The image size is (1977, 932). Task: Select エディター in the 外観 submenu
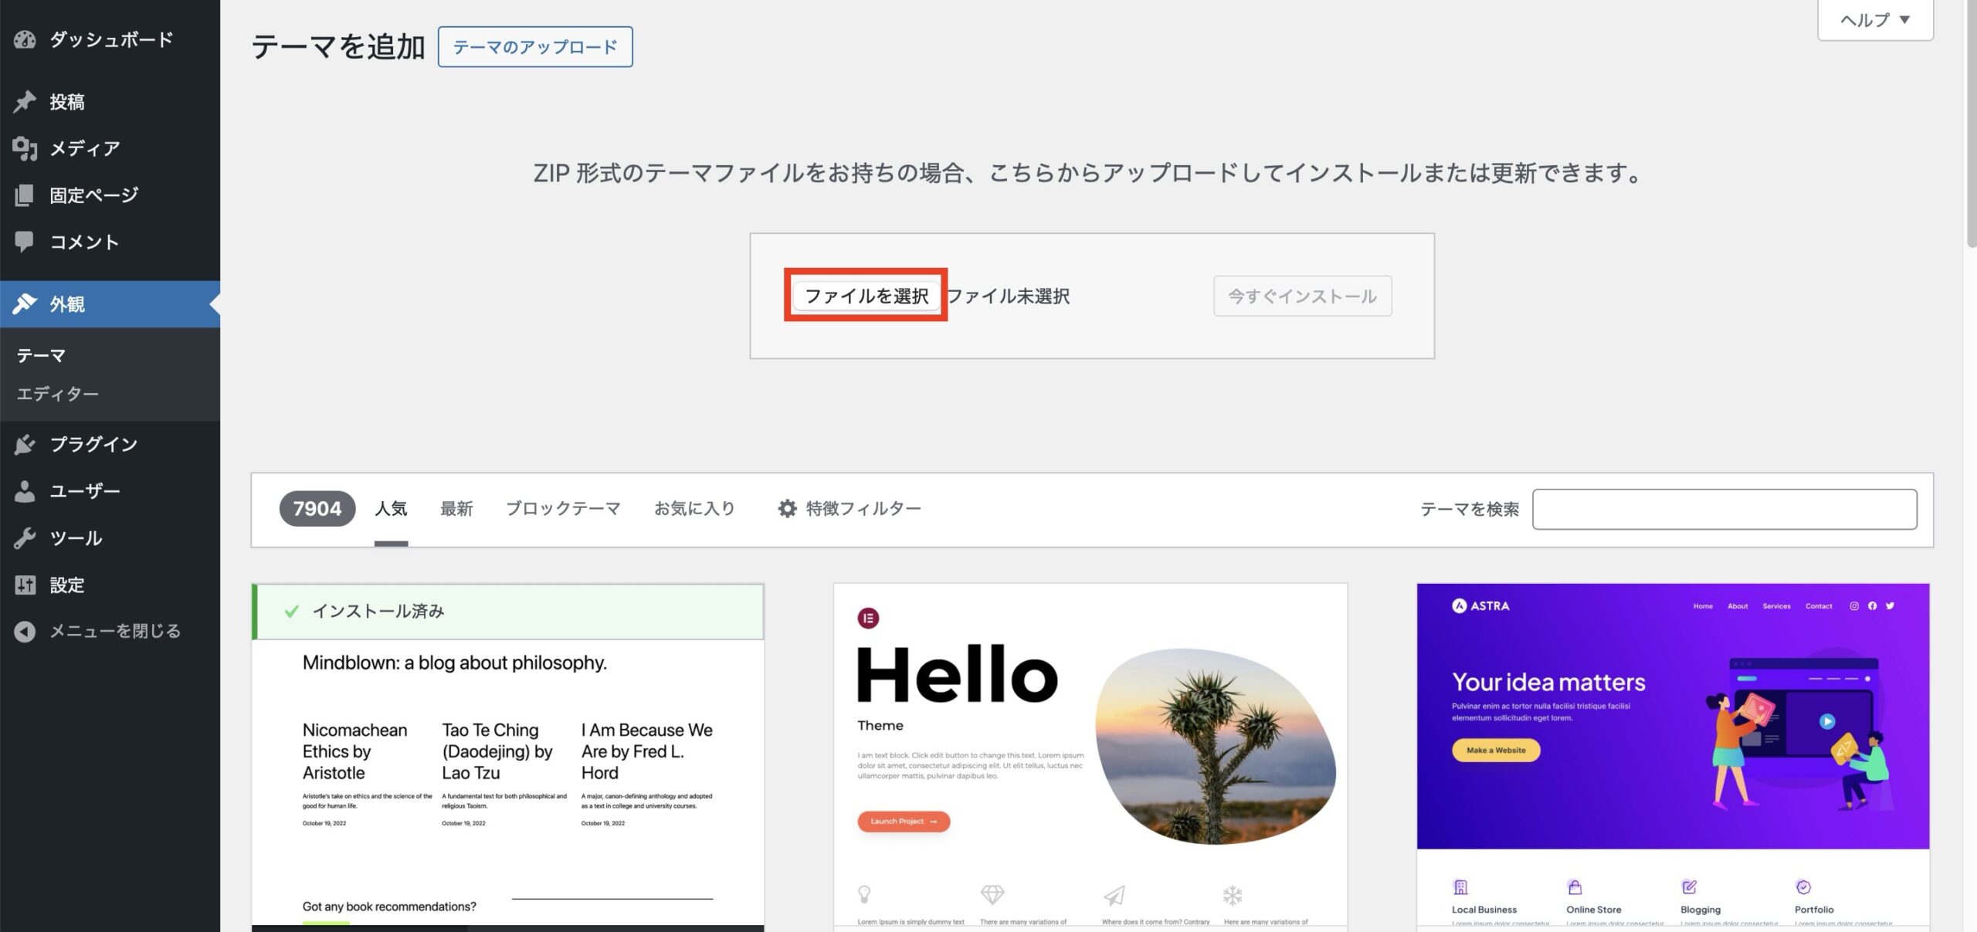click(57, 394)
